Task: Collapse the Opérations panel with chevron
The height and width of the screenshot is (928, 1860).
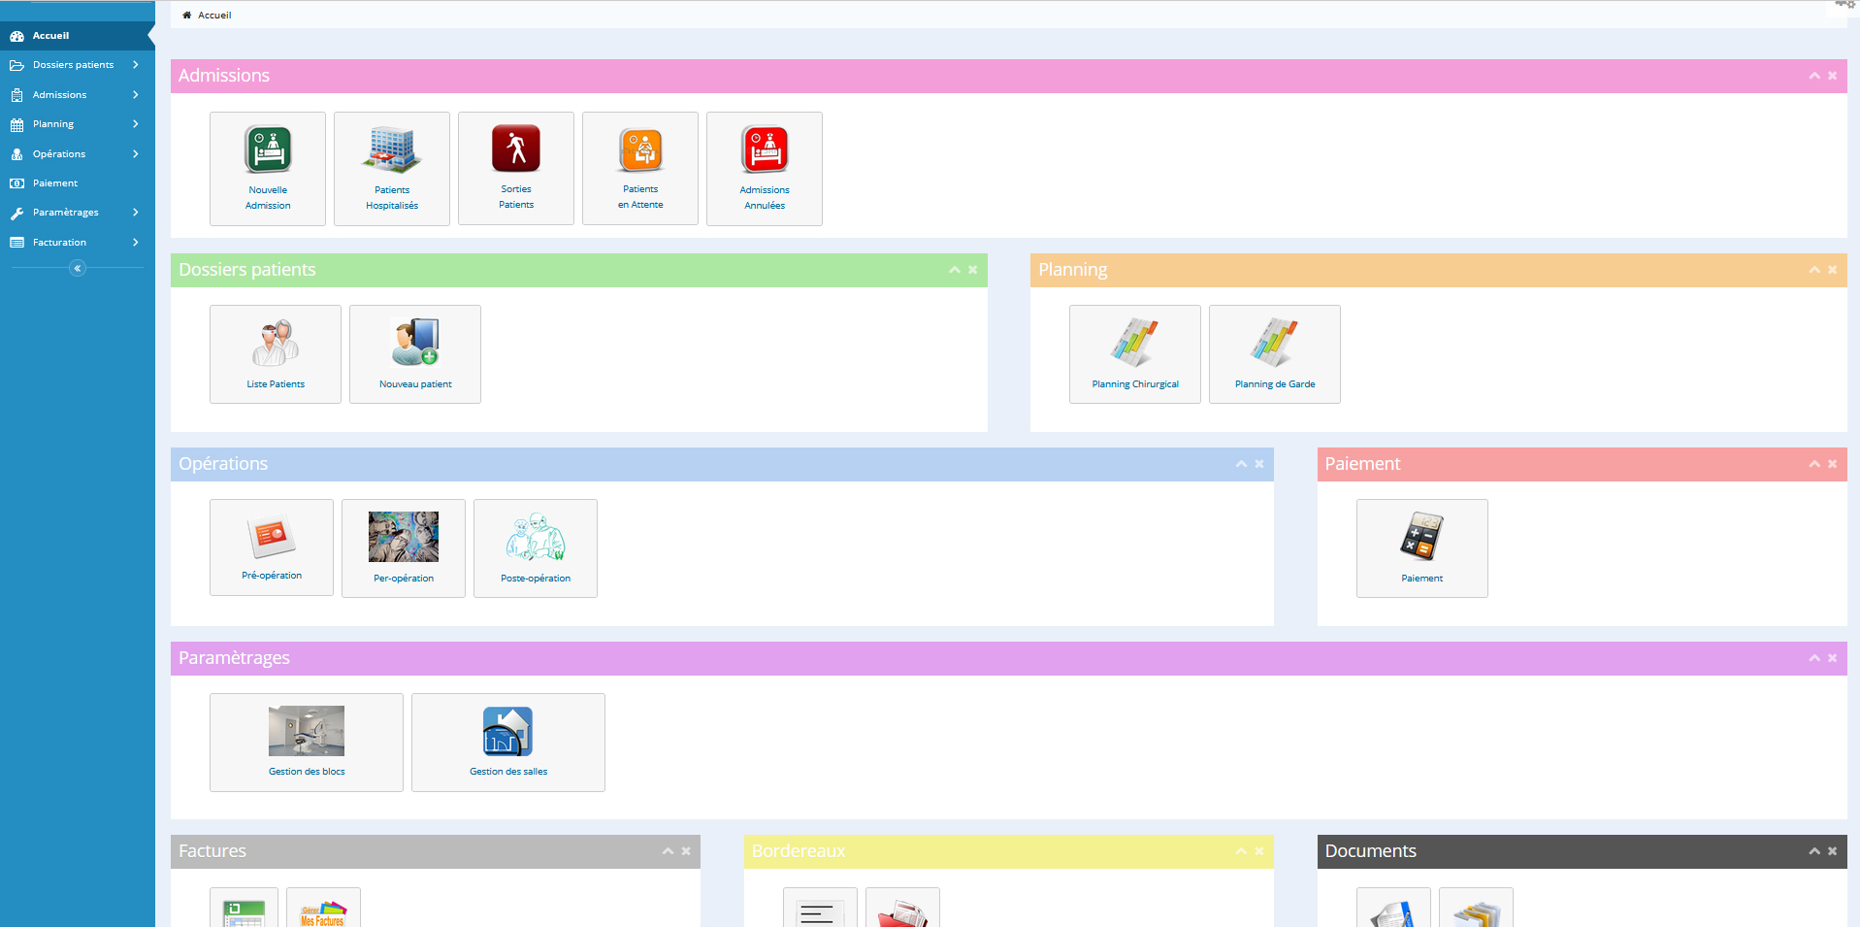Action: point(1240,464)
